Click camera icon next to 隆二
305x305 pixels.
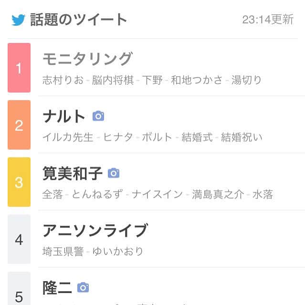click(x=83, y=287)
